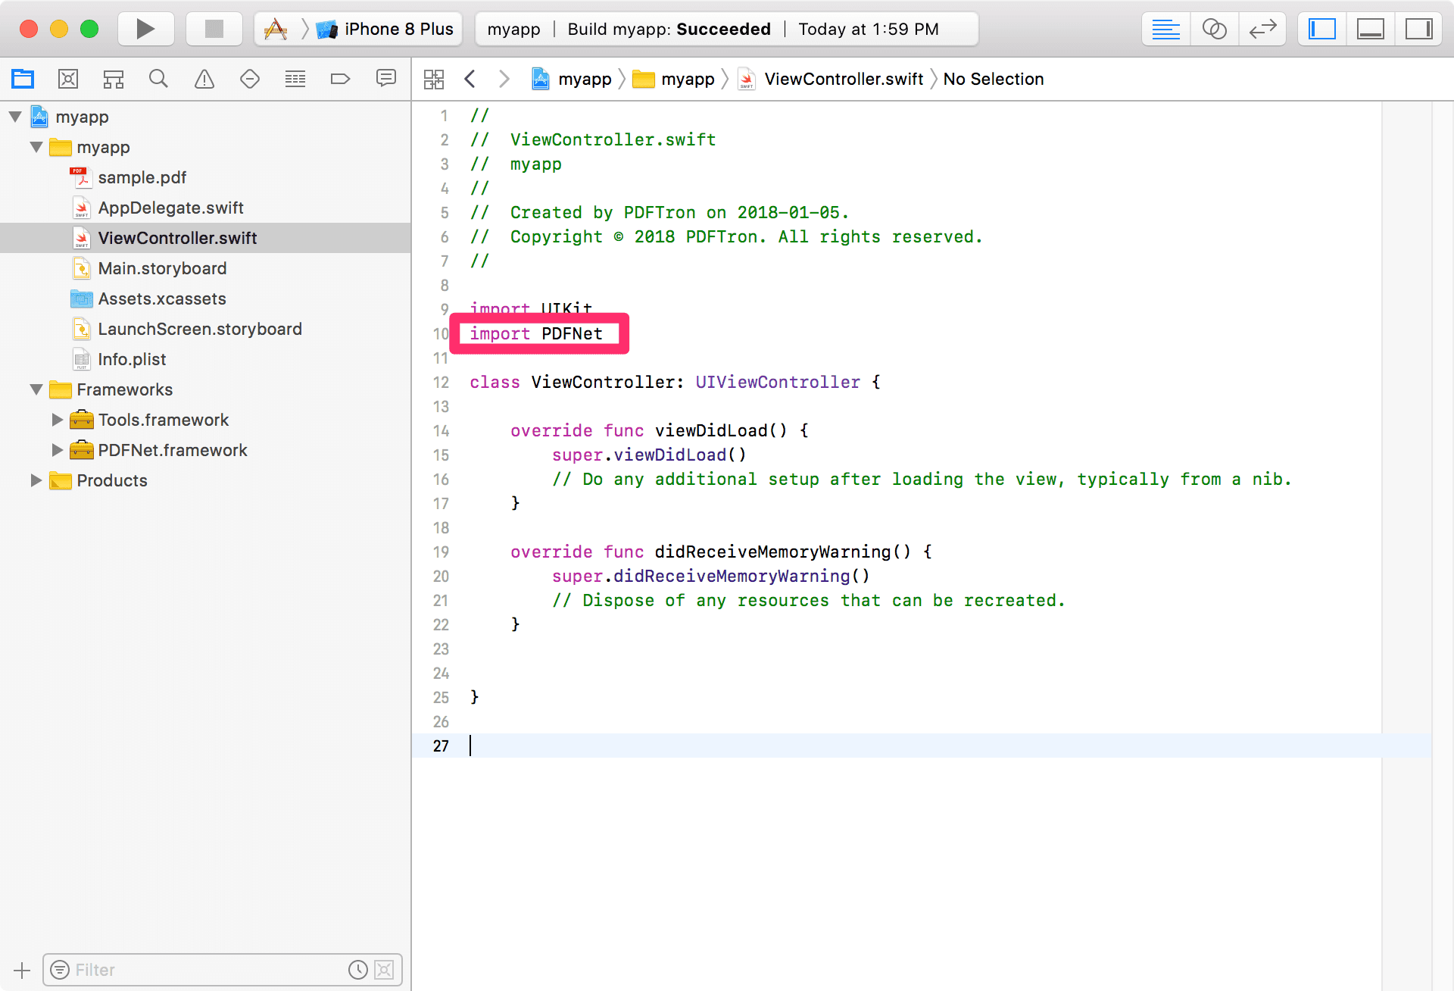The height and width of the screenshot is (991, 1454).
Task: Open ViewController.swift in the jump bar
Action: point(843,79)
